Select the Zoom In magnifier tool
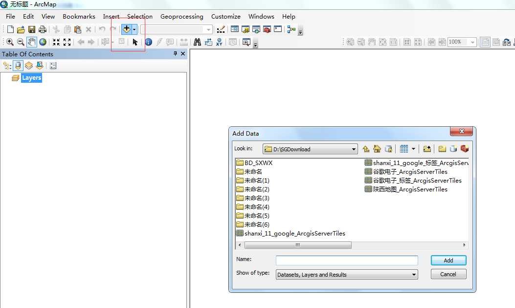 click(10, 42)
